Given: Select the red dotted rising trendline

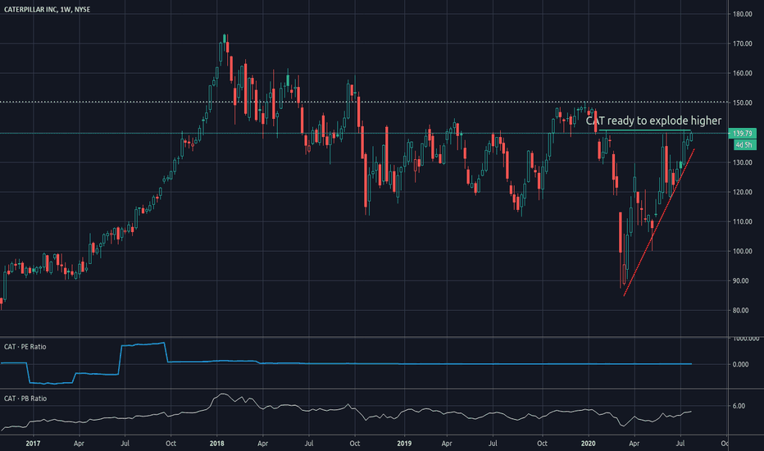Looking at the screenshot, I should (x=659, y=222).
